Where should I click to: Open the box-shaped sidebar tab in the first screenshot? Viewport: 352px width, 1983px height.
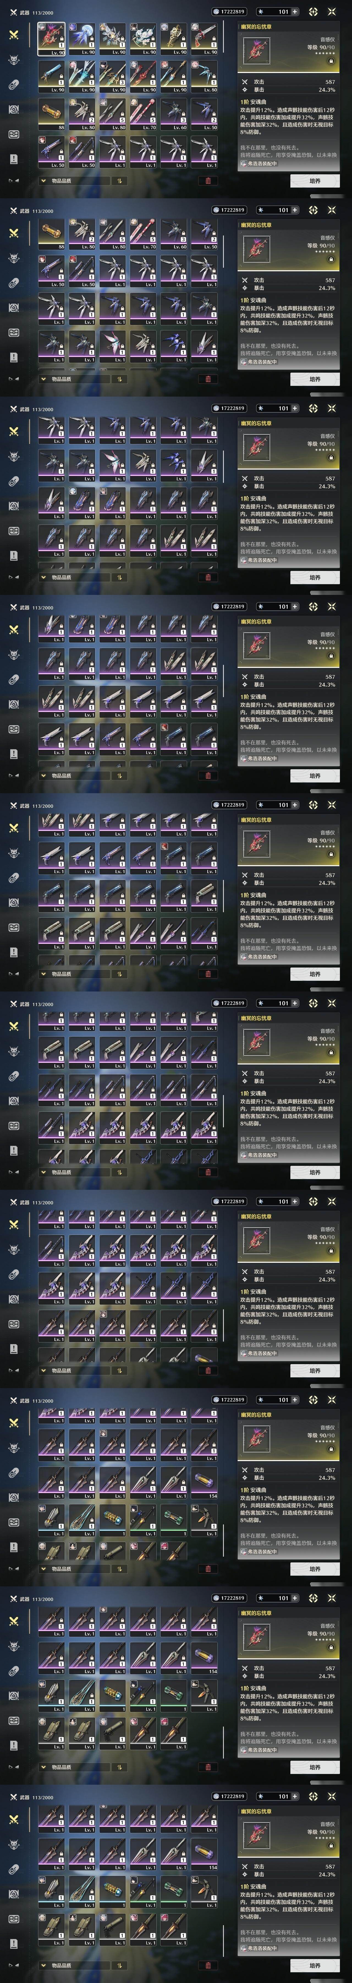click(x=14, y=134)
